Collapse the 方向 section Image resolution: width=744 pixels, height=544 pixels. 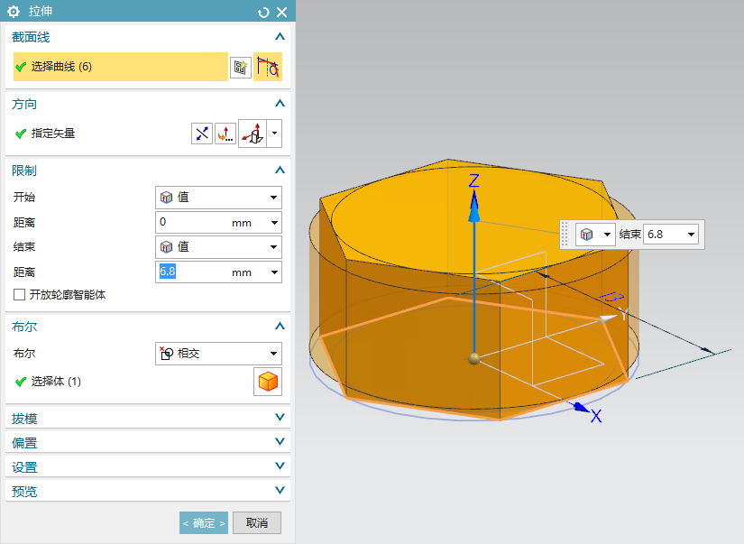[280, 104]
